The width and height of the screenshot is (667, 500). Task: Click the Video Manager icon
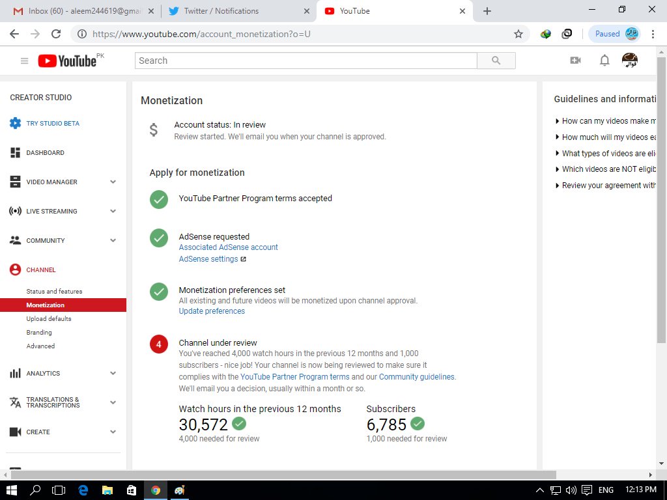click(16, 182)
